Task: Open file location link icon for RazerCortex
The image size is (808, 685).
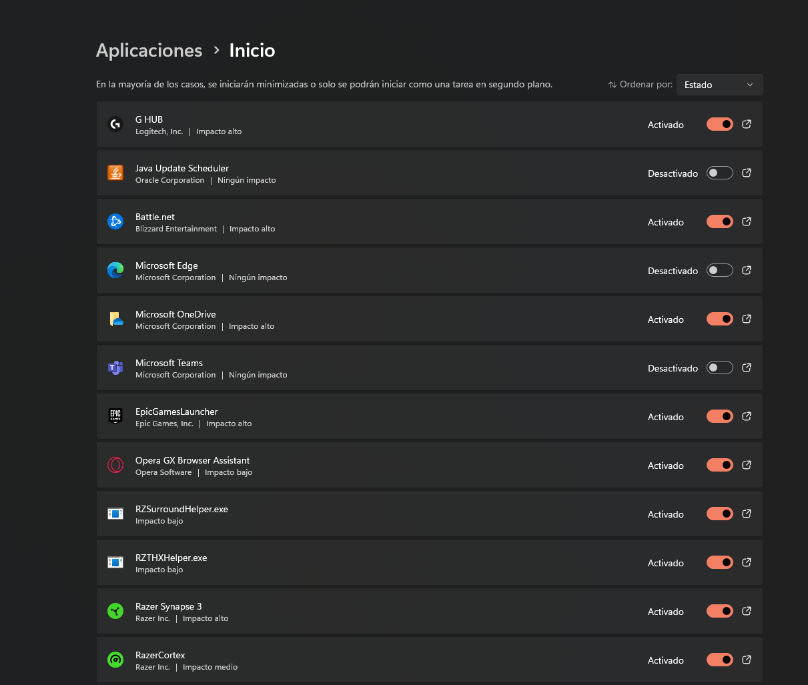Action: pyautogui.click(x=747, y=660)
